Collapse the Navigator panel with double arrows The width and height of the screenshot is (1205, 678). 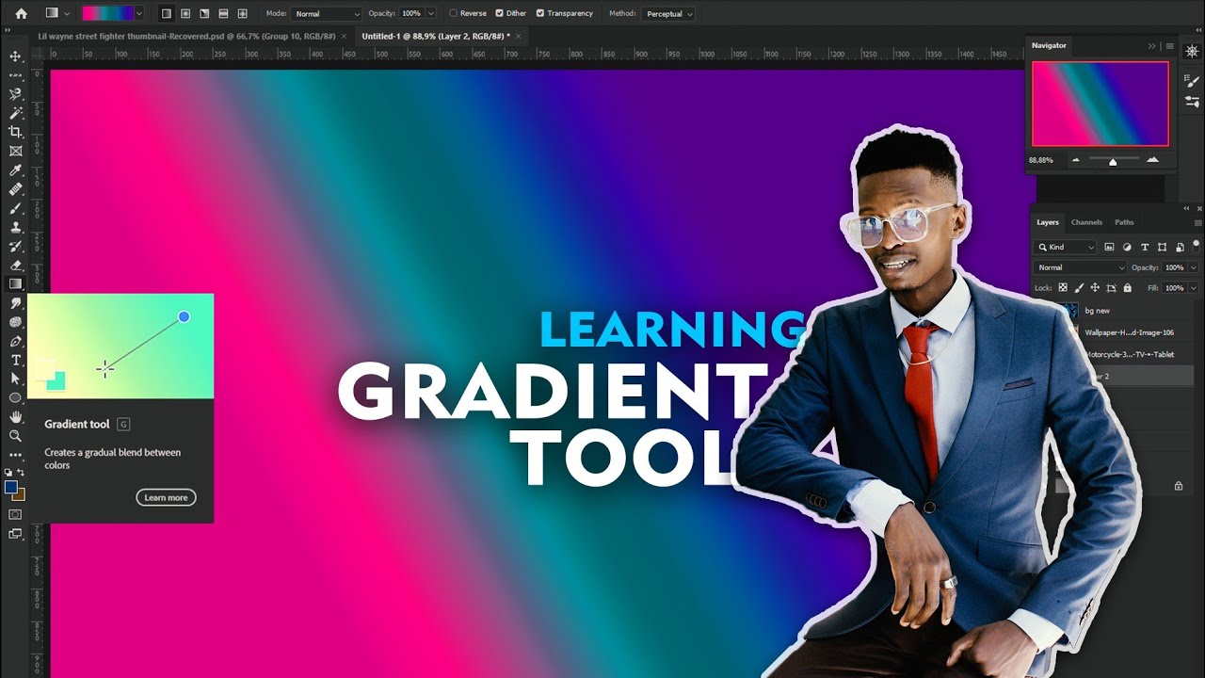pyautogui.click(x=1151, y=45)
